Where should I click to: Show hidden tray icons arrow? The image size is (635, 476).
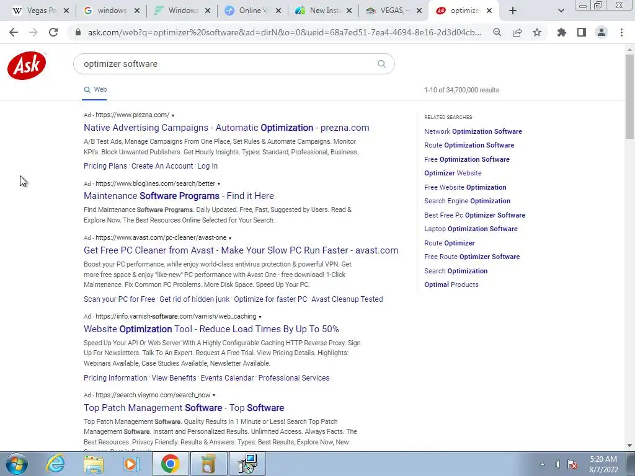click(x=542, y=464)
